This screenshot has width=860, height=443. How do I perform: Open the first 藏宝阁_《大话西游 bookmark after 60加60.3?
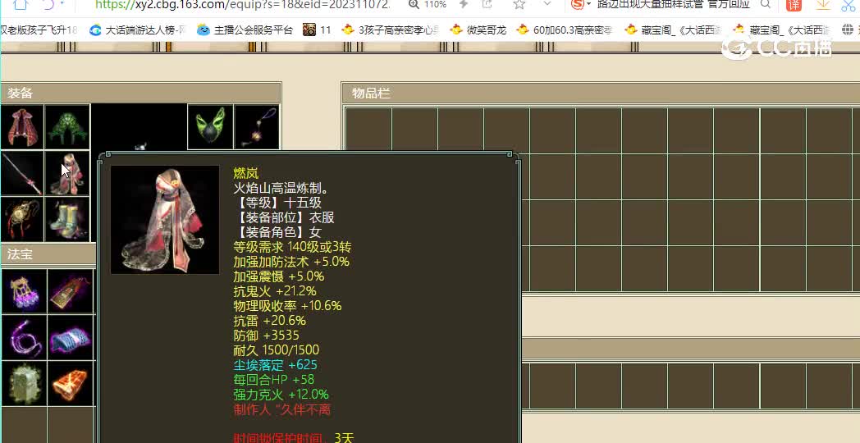[x=673, y=30]
